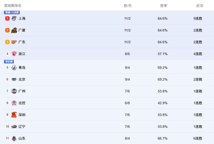This screenshot has height=144, width=214.
Task: Click the red rank 1 badge
Action: (7, 19)
